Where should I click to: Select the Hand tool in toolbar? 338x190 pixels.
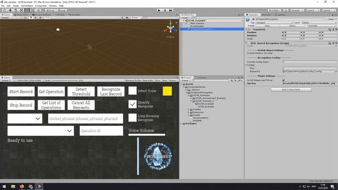pyautogui.click(x=4, y=11)
